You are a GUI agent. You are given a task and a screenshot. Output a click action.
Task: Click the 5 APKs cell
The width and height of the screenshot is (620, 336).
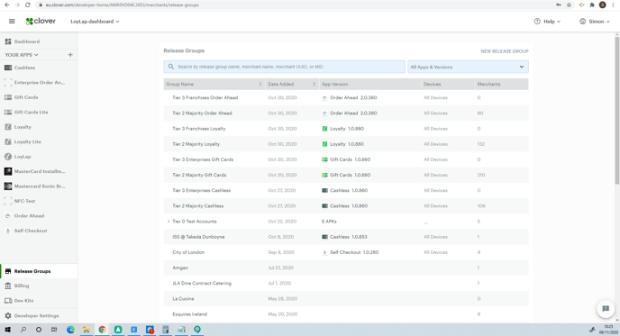(329, 222)
